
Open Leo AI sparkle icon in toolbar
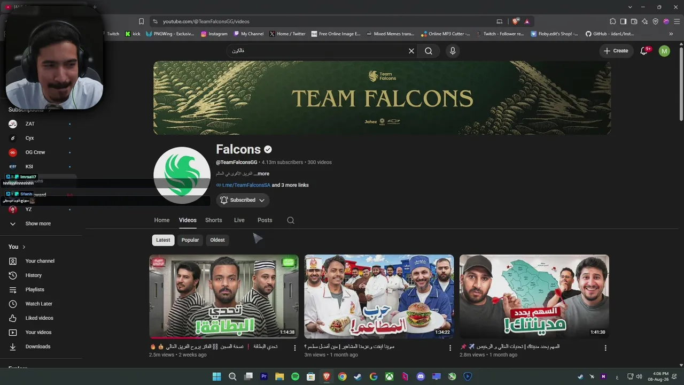pos(645,21)
